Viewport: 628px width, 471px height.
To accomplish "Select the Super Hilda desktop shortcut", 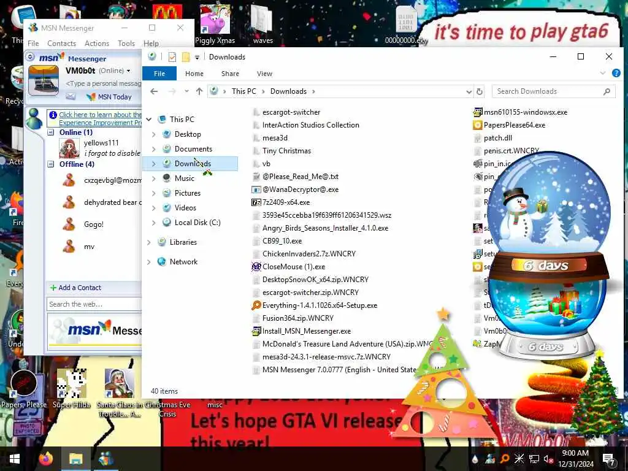I will (x=71, y=388).
